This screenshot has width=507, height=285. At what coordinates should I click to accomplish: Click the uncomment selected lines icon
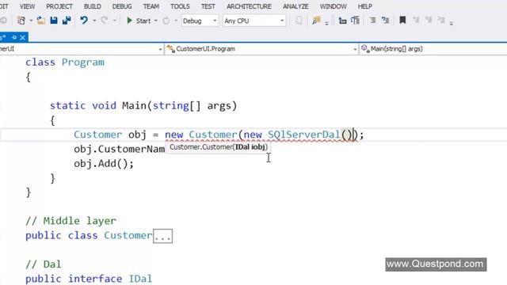pyautogui.click(x=356, y=21)
